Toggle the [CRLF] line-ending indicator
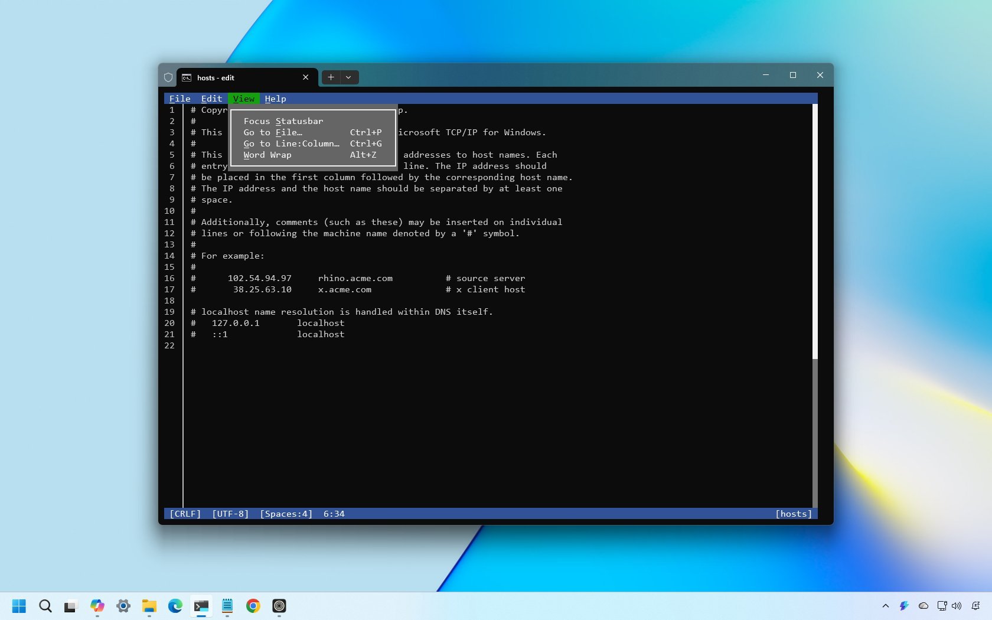 pos(185,514)
